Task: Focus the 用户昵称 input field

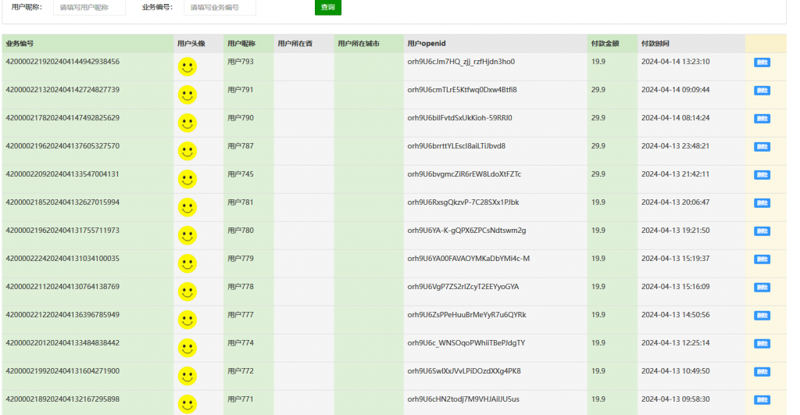Action: click(x=89, y=7)
